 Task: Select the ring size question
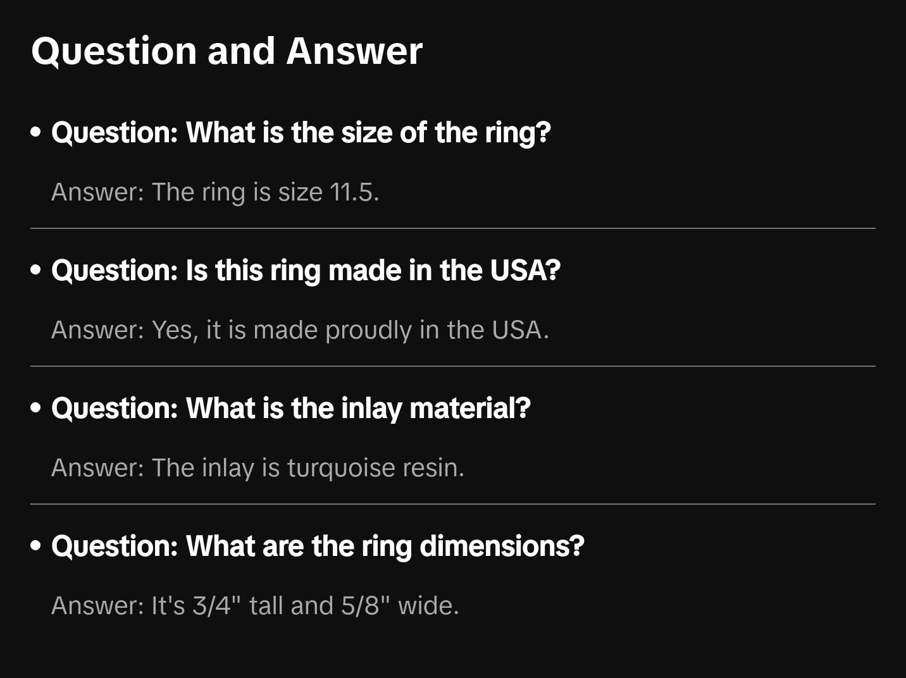click(301, 132)
